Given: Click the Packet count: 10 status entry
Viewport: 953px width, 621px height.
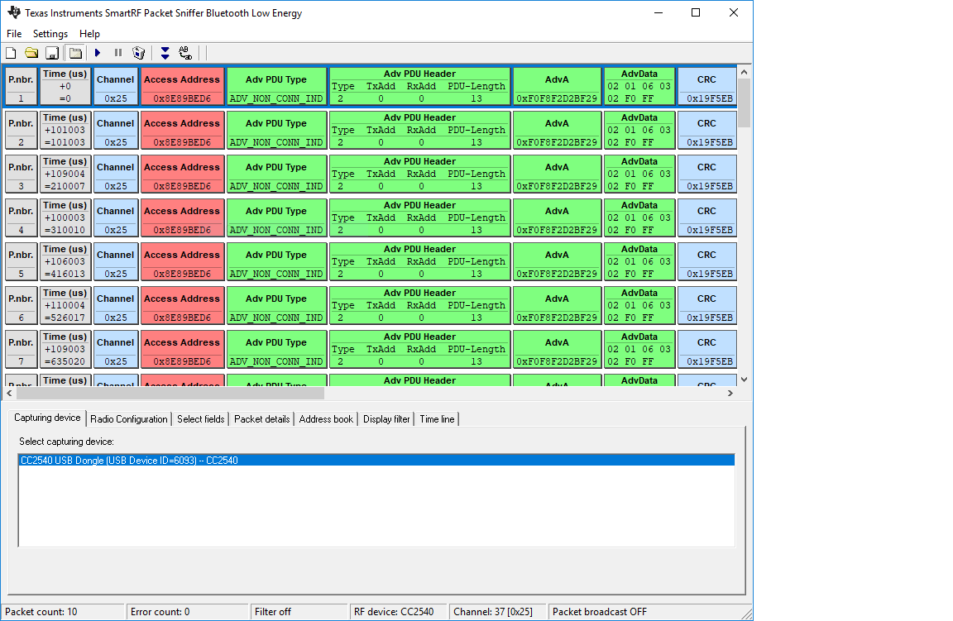Looking at the screenshot, I should [x=63, y=612].
